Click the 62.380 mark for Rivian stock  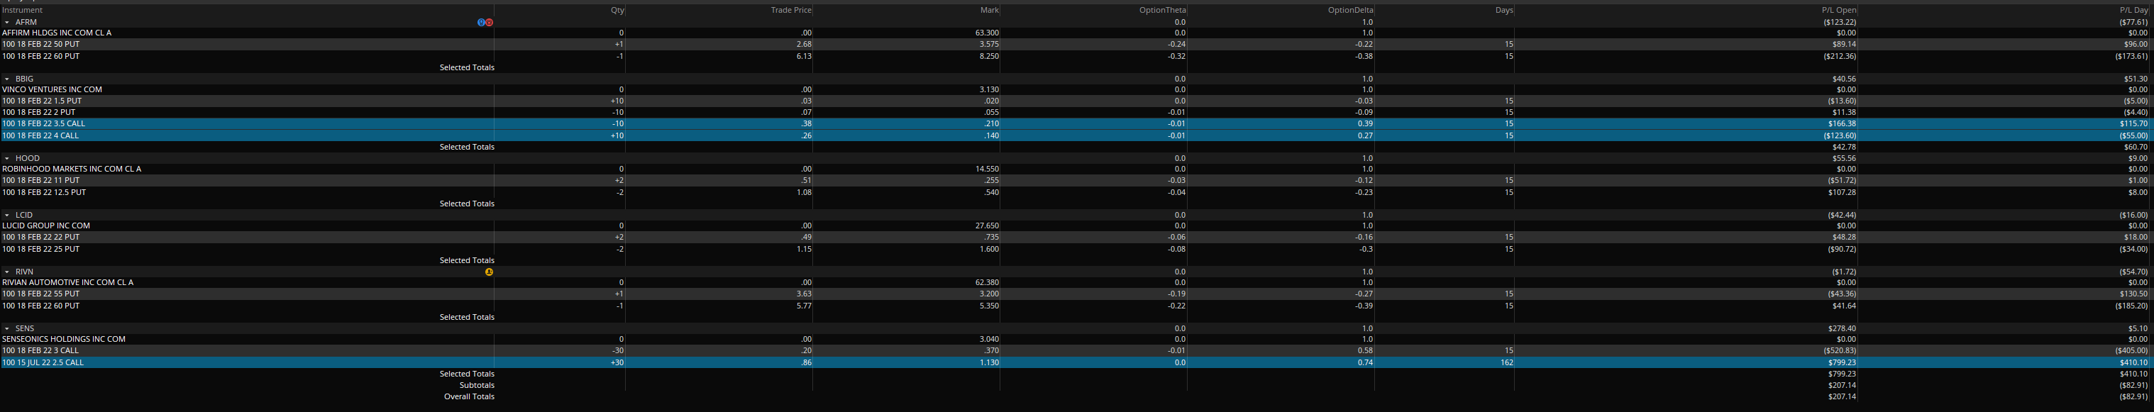click(x=987, y=284)
